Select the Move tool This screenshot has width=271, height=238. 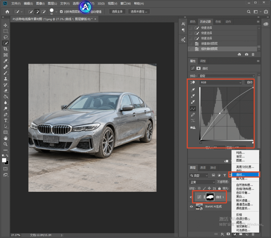6,25
